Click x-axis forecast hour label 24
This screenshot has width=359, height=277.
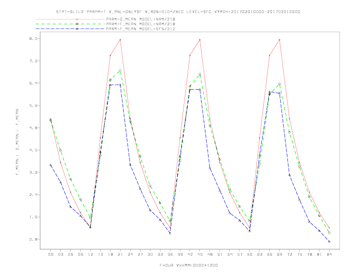click(130, 254)
